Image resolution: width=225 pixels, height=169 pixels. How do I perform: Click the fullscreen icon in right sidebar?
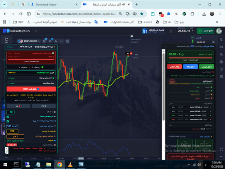tap(221, 149)
